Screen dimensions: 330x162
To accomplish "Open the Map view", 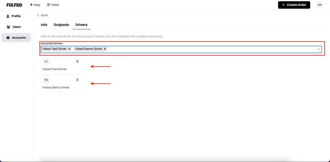I will [35, 5].
